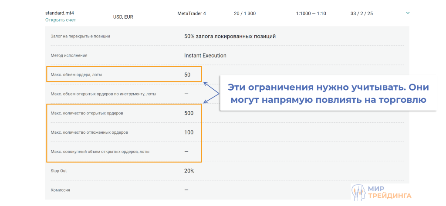Screen dimensions: 446x206
Task: Click the Stop Out value 20%
Action: pos(189,171)
